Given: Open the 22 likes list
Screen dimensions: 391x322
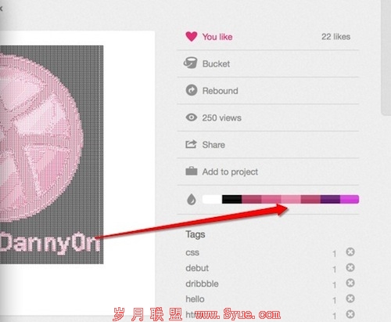Looking at the screenshot, I should (x=335, y=37).
